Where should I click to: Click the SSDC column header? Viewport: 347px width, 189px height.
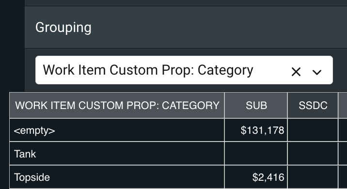(313, 105)
